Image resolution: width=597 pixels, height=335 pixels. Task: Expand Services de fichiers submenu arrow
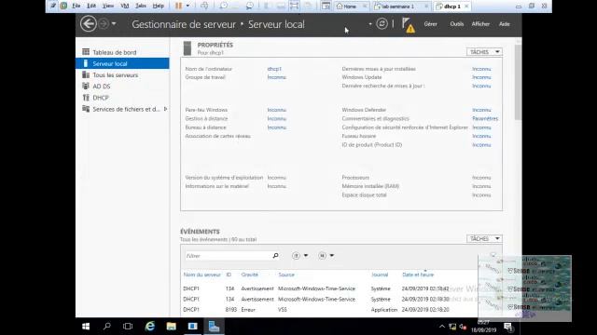tap(165, 109)
